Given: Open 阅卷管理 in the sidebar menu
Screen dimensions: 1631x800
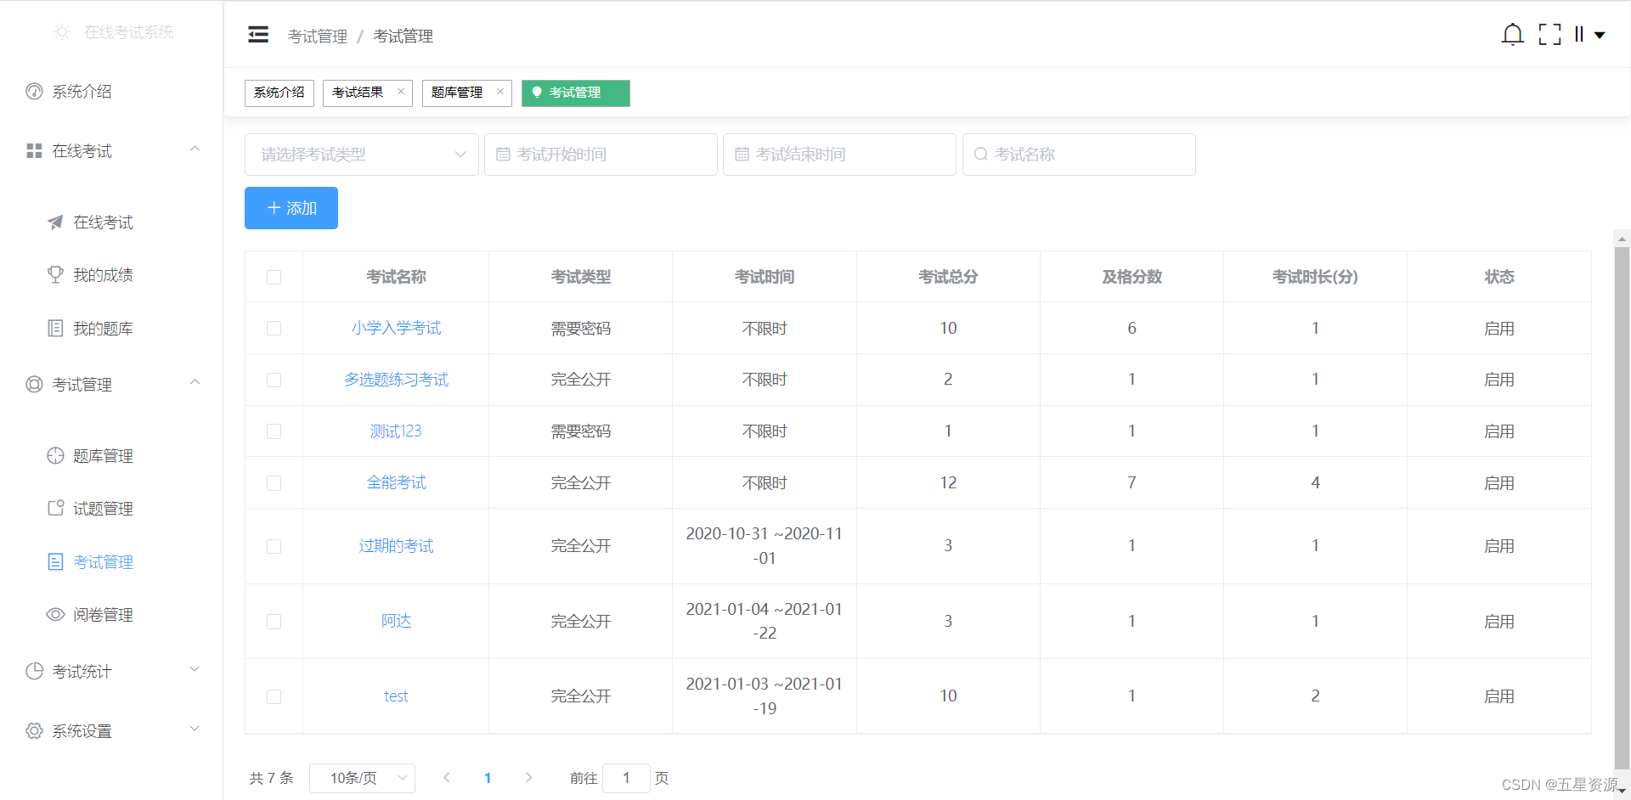Looking at the screenshot, I should pos(103,615).
